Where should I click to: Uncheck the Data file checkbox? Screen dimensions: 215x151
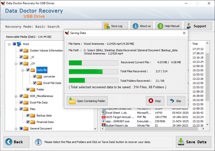pos(28,70)
